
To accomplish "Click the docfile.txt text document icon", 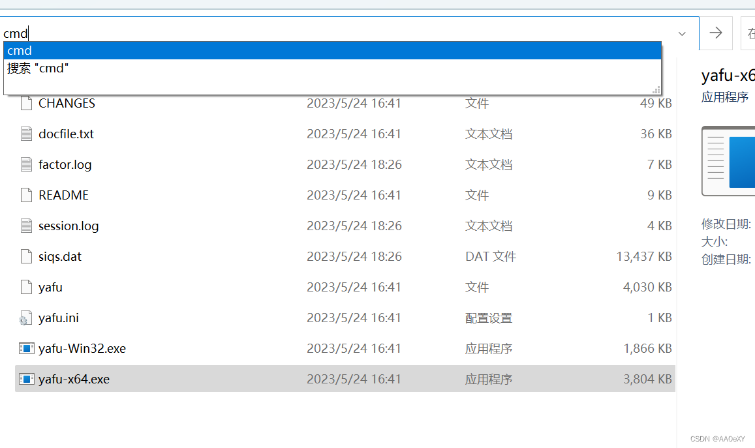I will pos(27,134).
